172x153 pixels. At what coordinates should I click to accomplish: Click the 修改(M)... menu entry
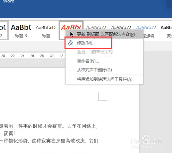click(x=104, y=43)
